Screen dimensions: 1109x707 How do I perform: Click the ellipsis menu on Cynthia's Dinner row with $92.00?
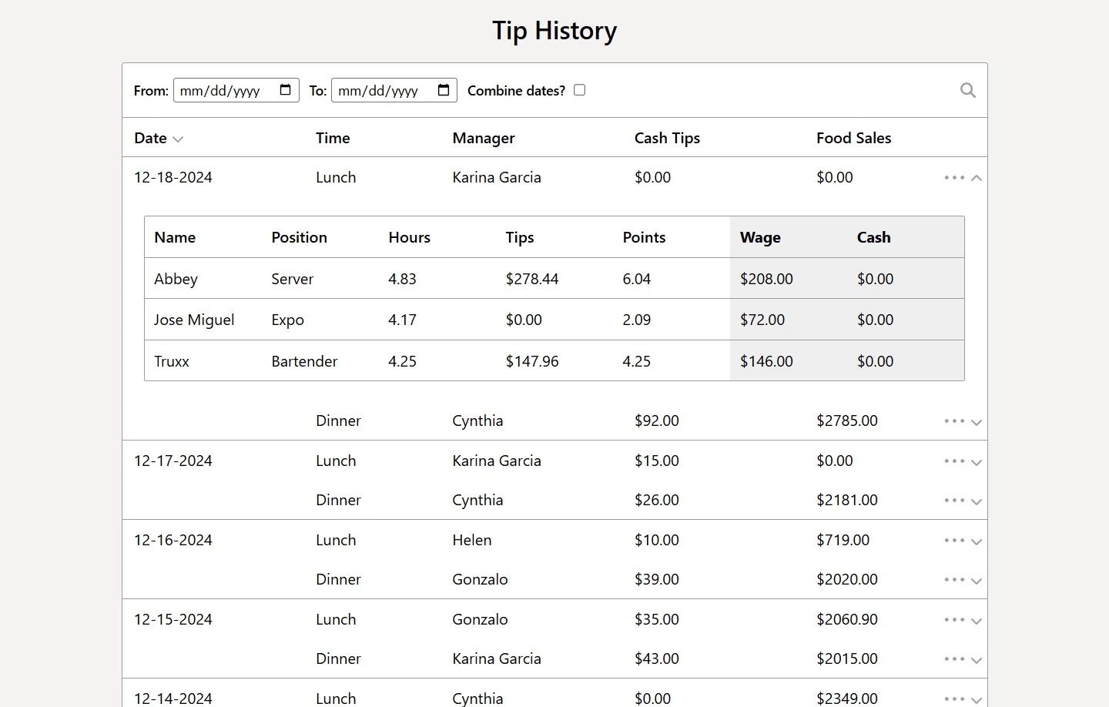[953, 421]
